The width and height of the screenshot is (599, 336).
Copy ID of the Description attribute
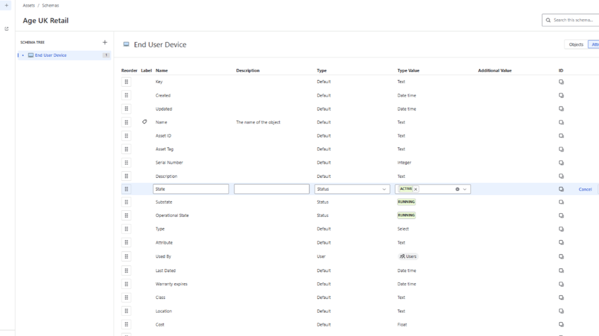pos(561,176)
